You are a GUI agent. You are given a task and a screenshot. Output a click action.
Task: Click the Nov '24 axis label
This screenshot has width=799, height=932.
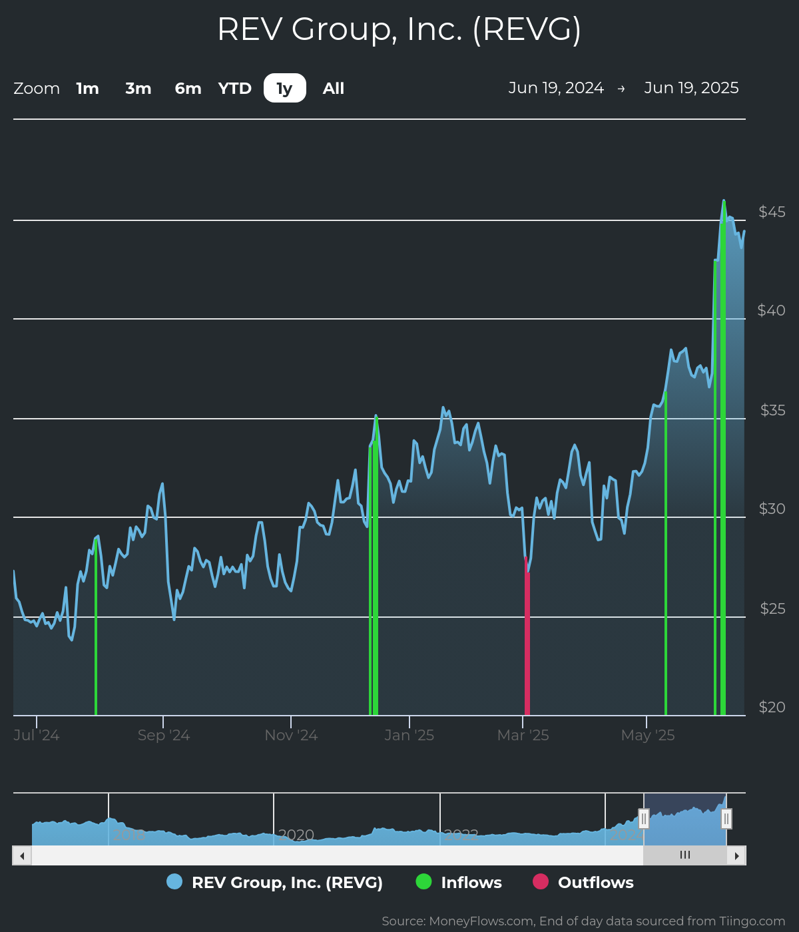(x=291, y=736)
